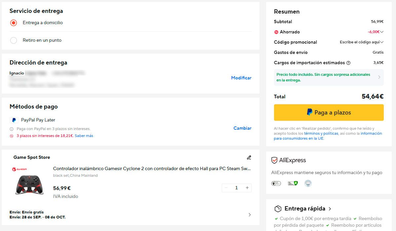Click the black set, China Mainland variant text

(x=75, y=175)
